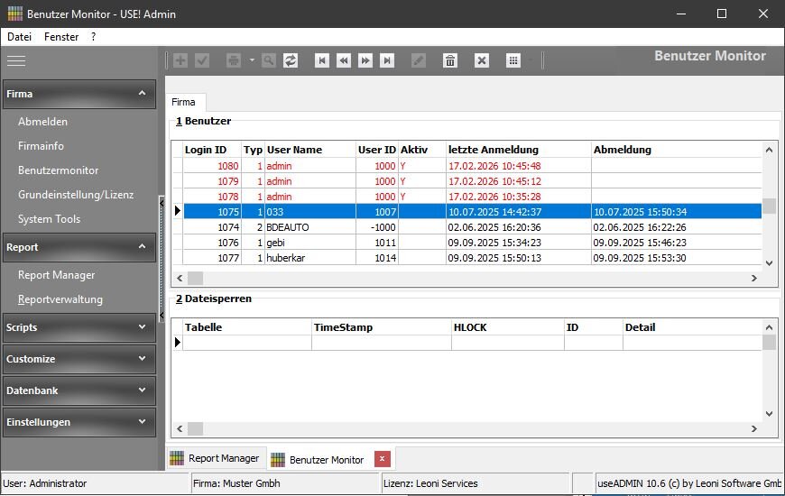Click the trash can delete icon

450,60
